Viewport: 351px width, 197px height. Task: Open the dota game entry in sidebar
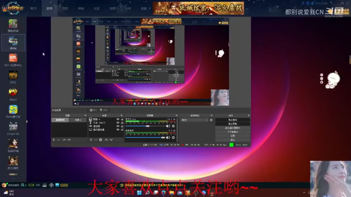point(13,42)
